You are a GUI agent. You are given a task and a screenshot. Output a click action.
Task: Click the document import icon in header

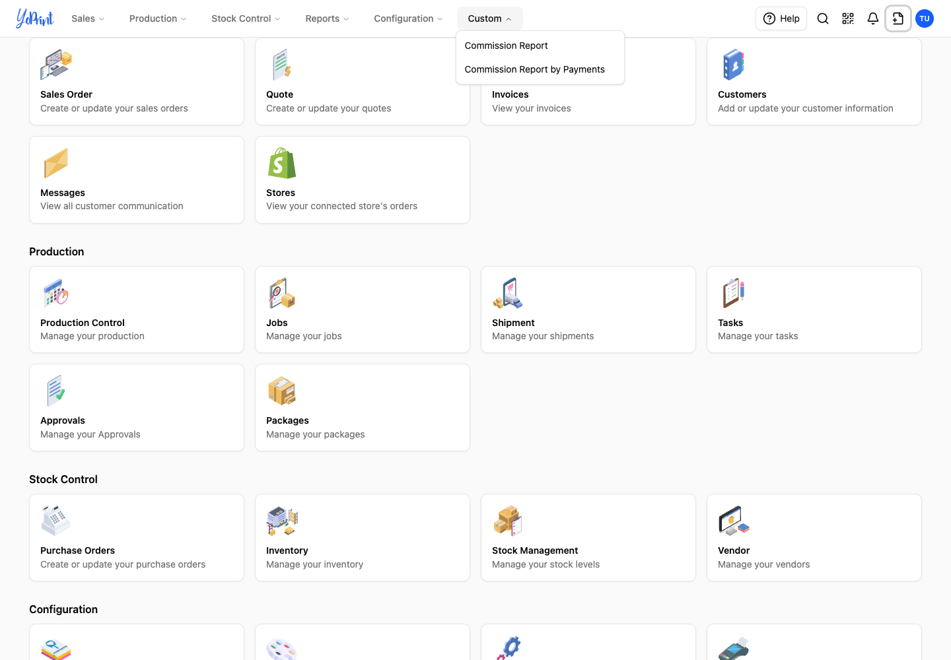(x=898, y=18)
